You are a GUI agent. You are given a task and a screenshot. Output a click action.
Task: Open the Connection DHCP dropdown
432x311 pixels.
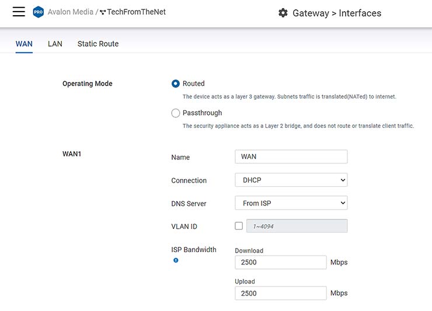click(x=291, y=180)
